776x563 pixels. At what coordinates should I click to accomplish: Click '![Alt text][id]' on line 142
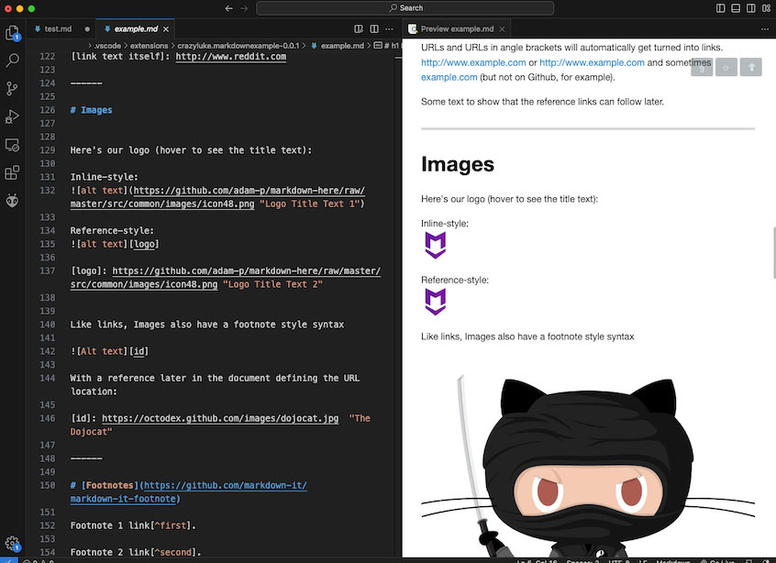click(109, 351)
